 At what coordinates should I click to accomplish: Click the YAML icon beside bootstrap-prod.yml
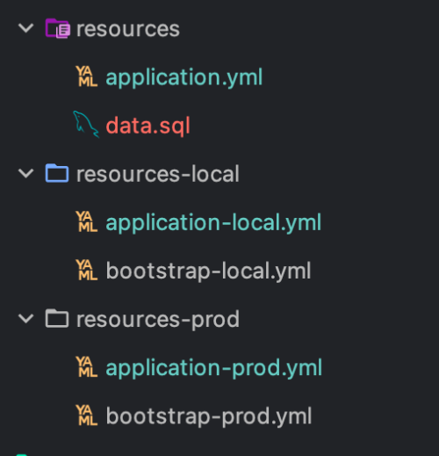click(86, 416)
